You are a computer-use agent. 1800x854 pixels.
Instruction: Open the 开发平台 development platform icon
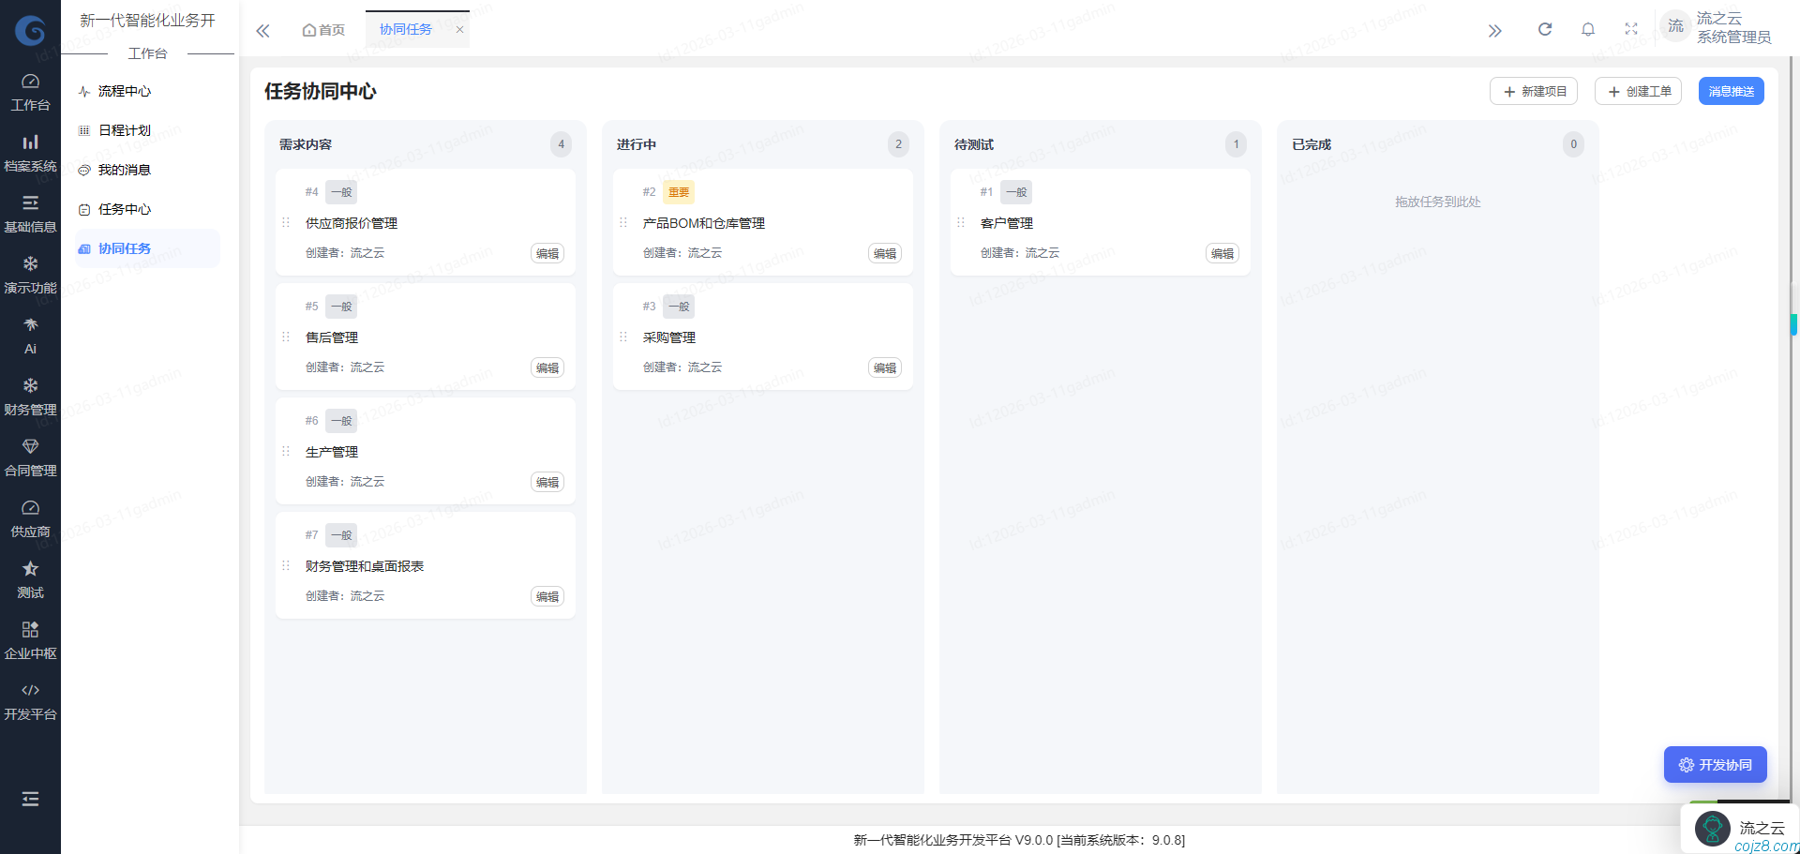click(x=30, y=698)
